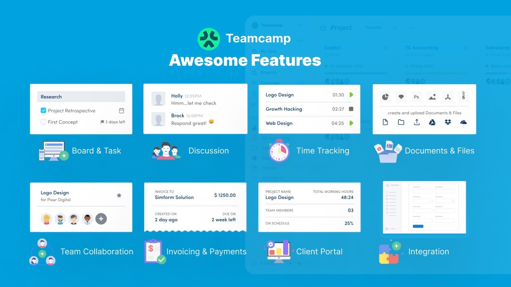The width and height of the screenshot is (511, 287).
Task: Click the green Teamcamp logo icon
Action: [209, 39]
